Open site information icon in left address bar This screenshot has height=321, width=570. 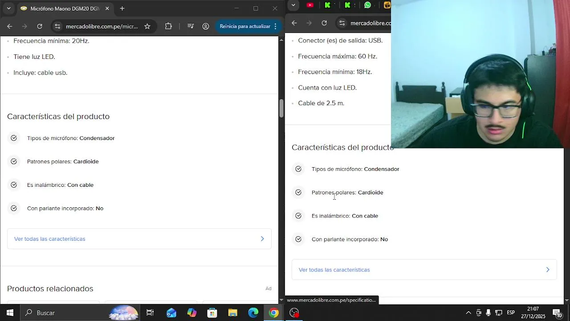(57, 26)
